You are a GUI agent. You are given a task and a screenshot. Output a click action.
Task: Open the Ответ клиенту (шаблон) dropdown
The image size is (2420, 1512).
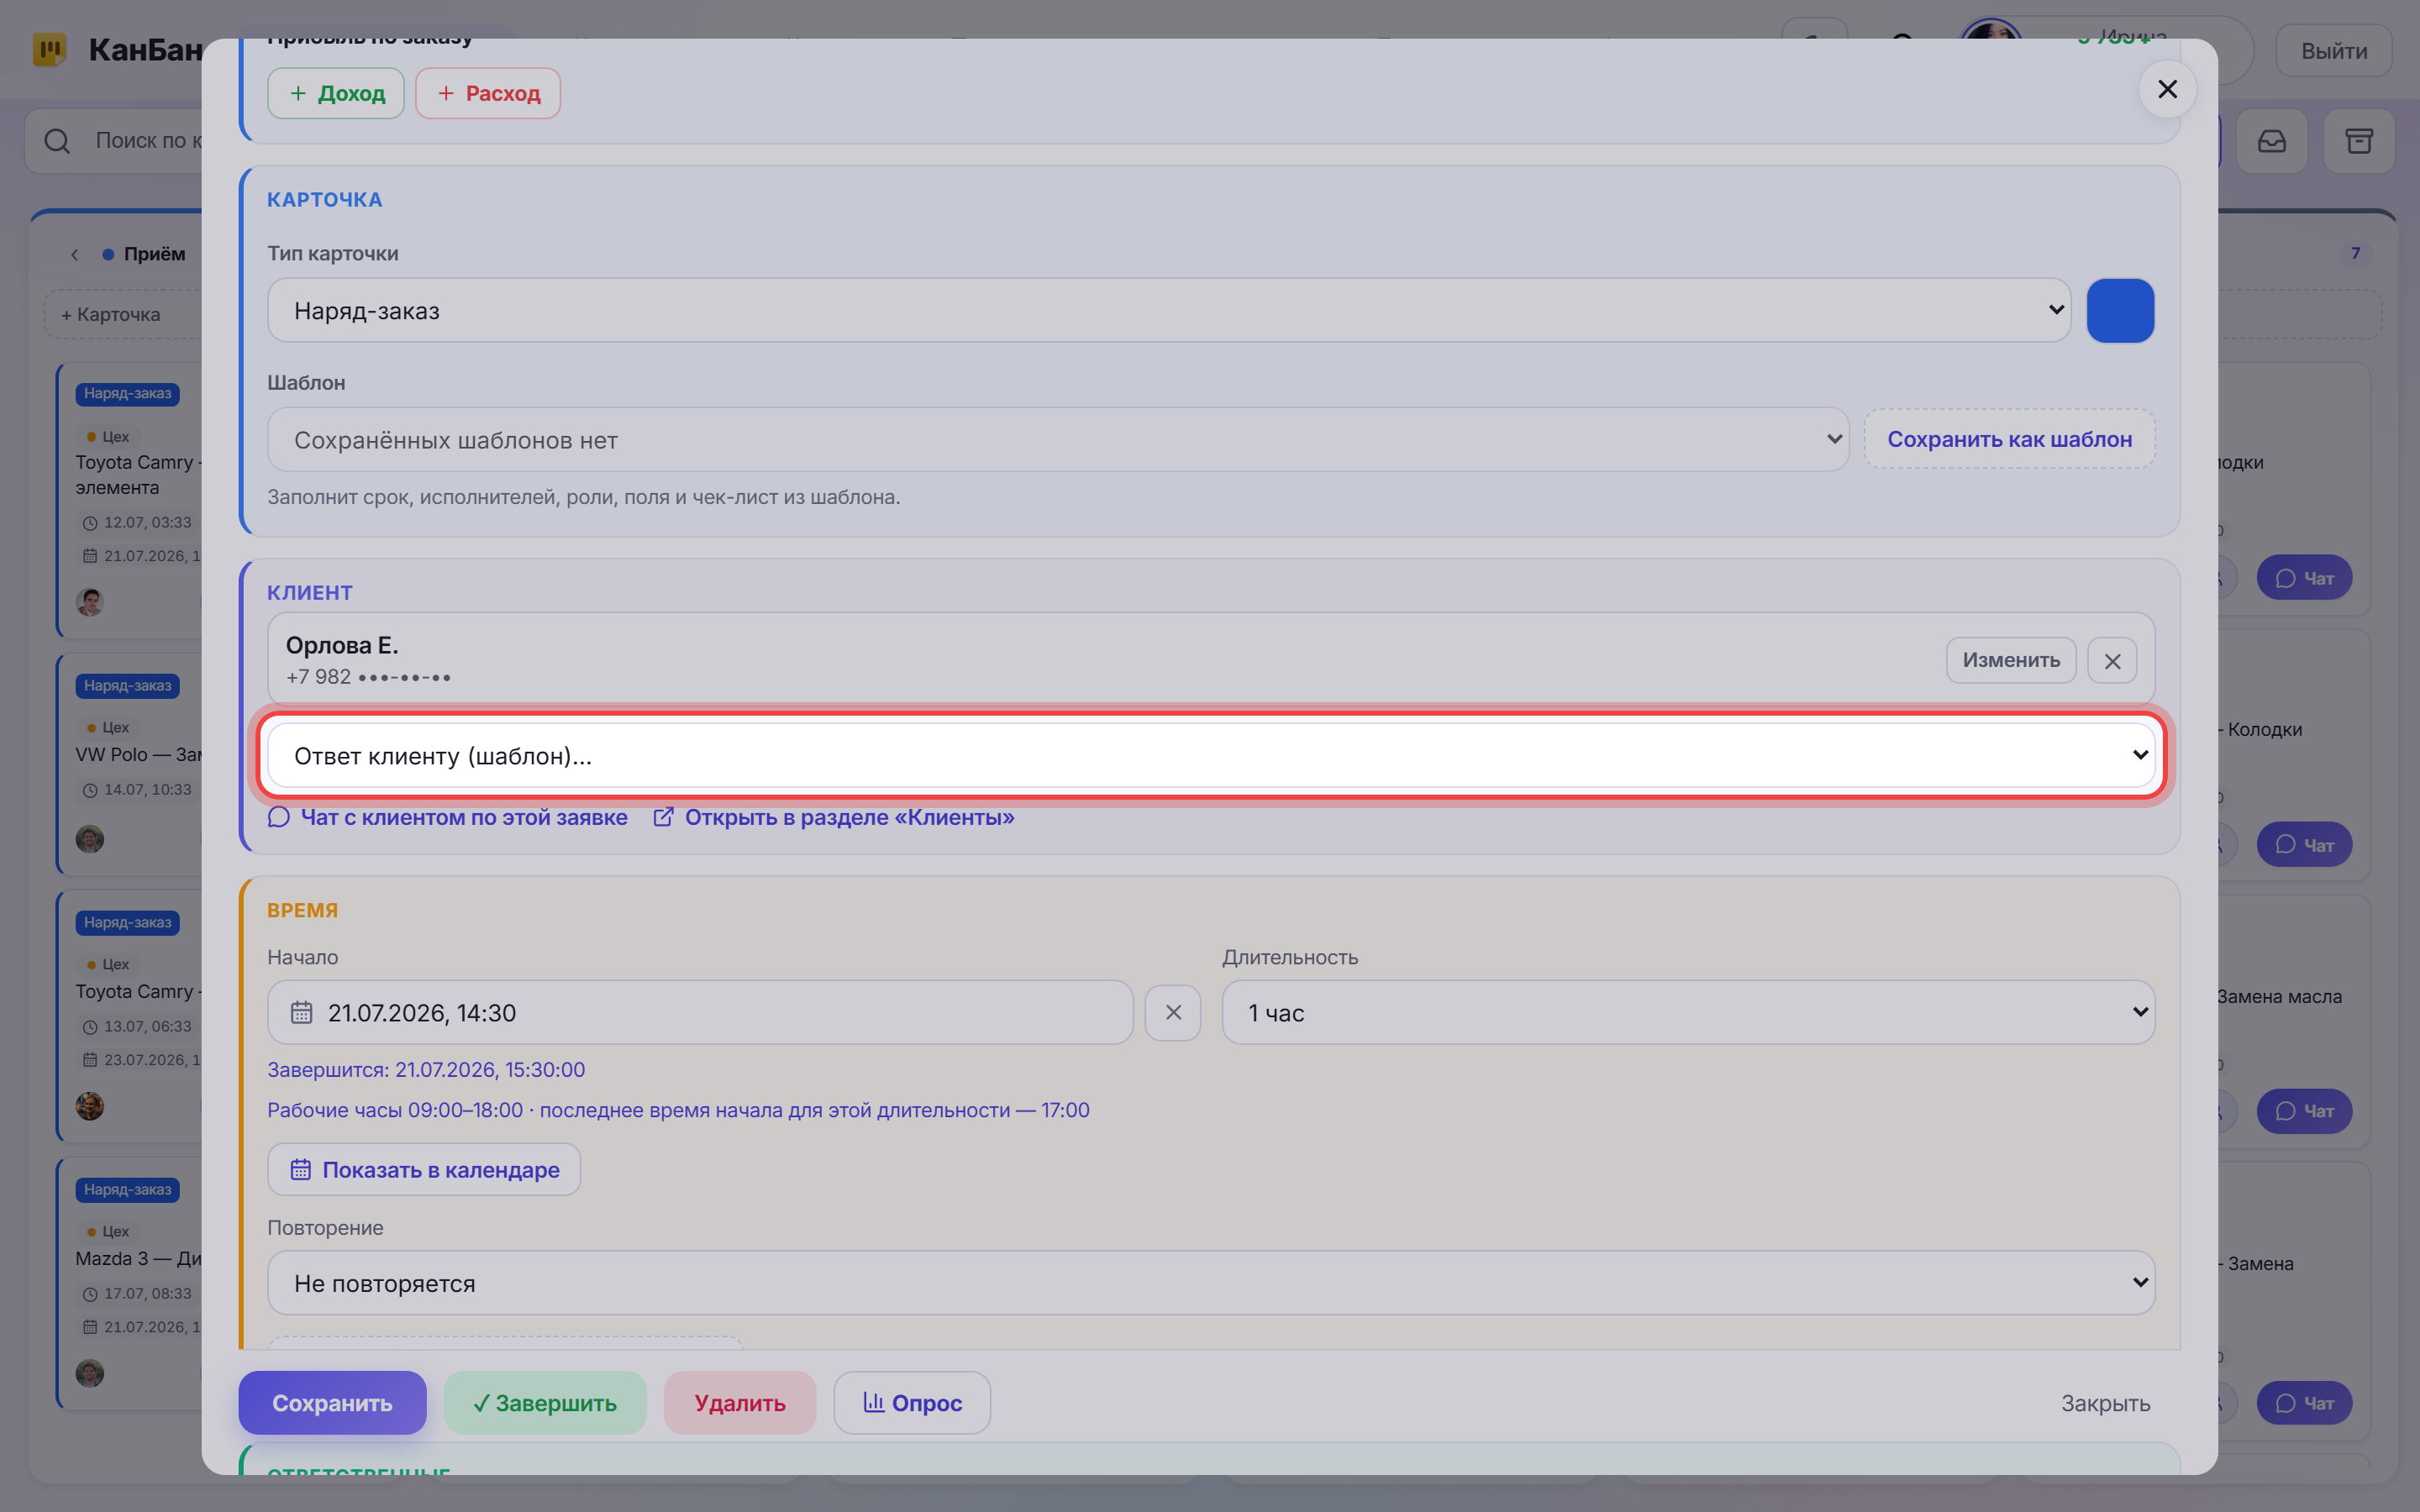1211,756
